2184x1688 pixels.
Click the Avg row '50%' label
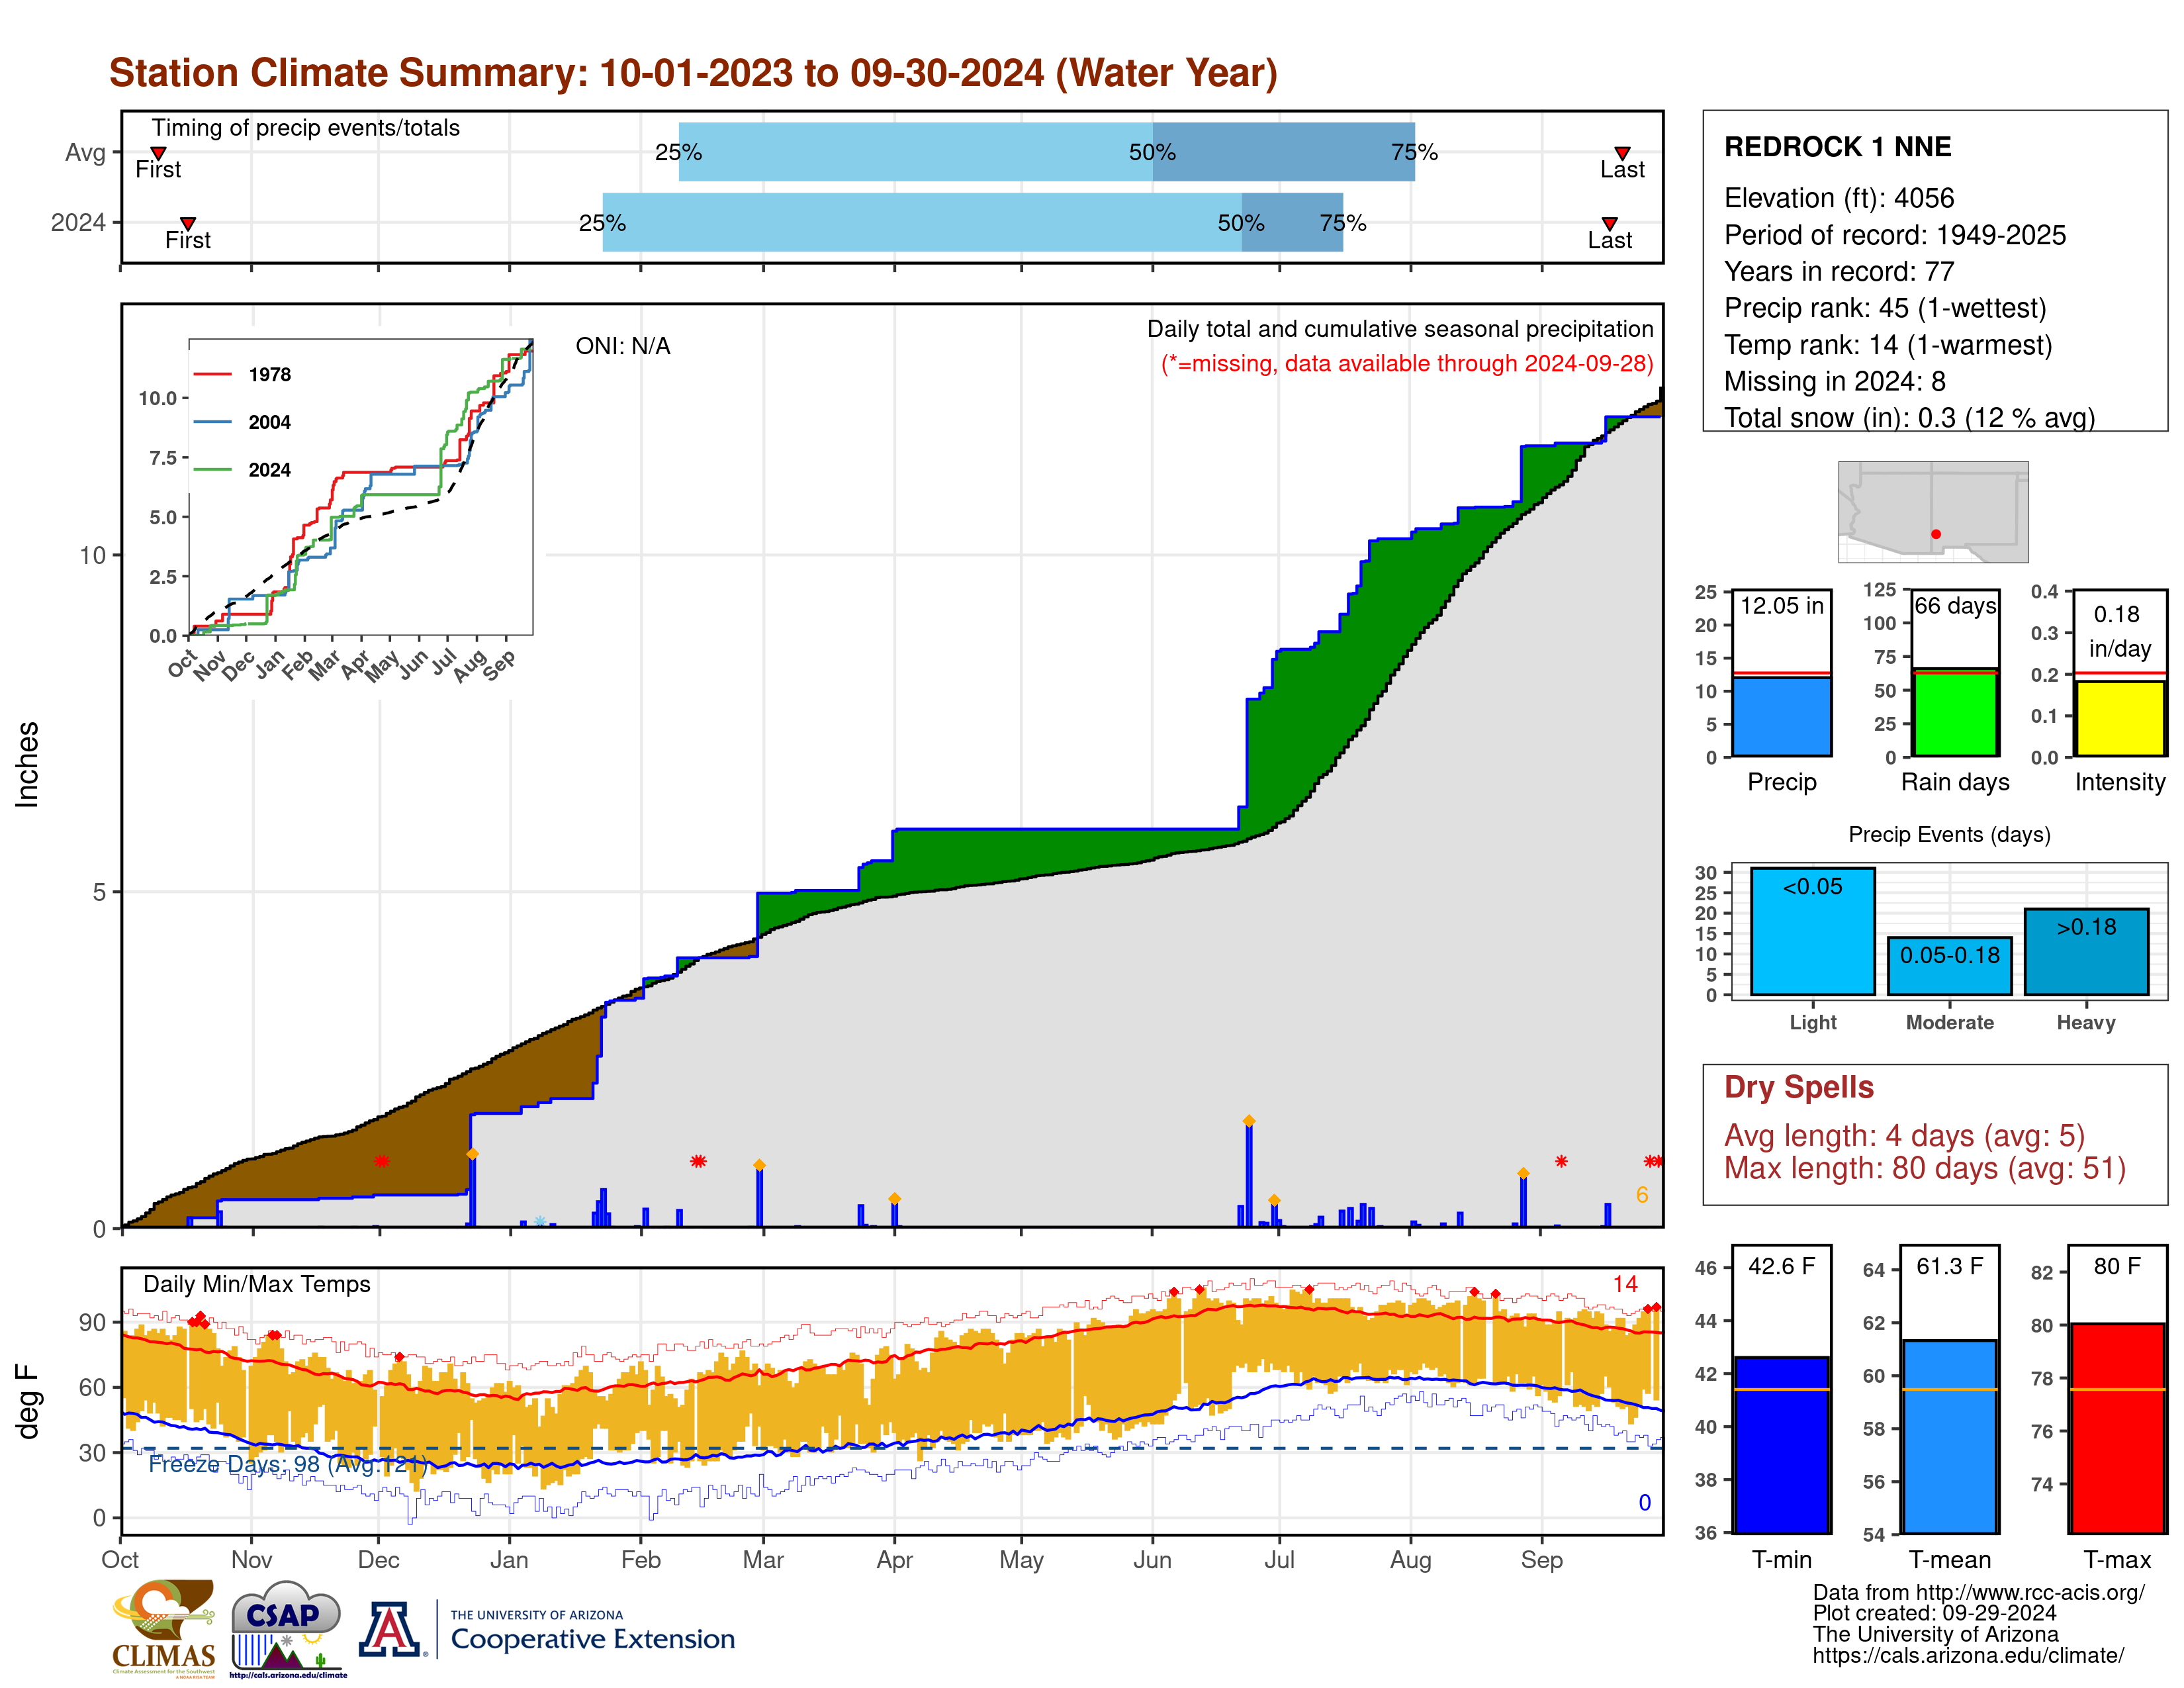tap(1152, 152)
